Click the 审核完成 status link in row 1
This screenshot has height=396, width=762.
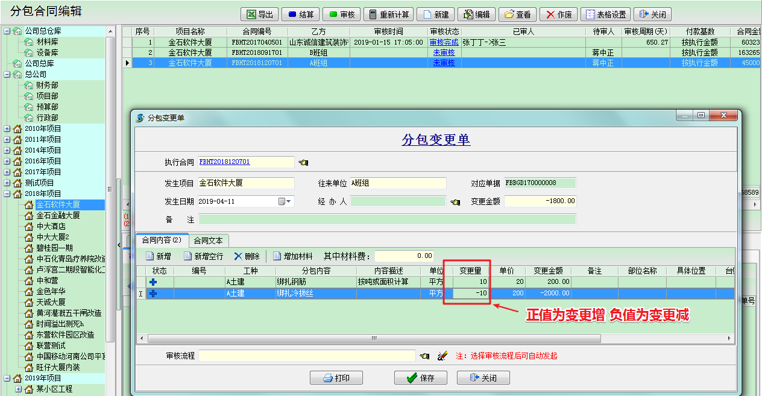[444, 42]
